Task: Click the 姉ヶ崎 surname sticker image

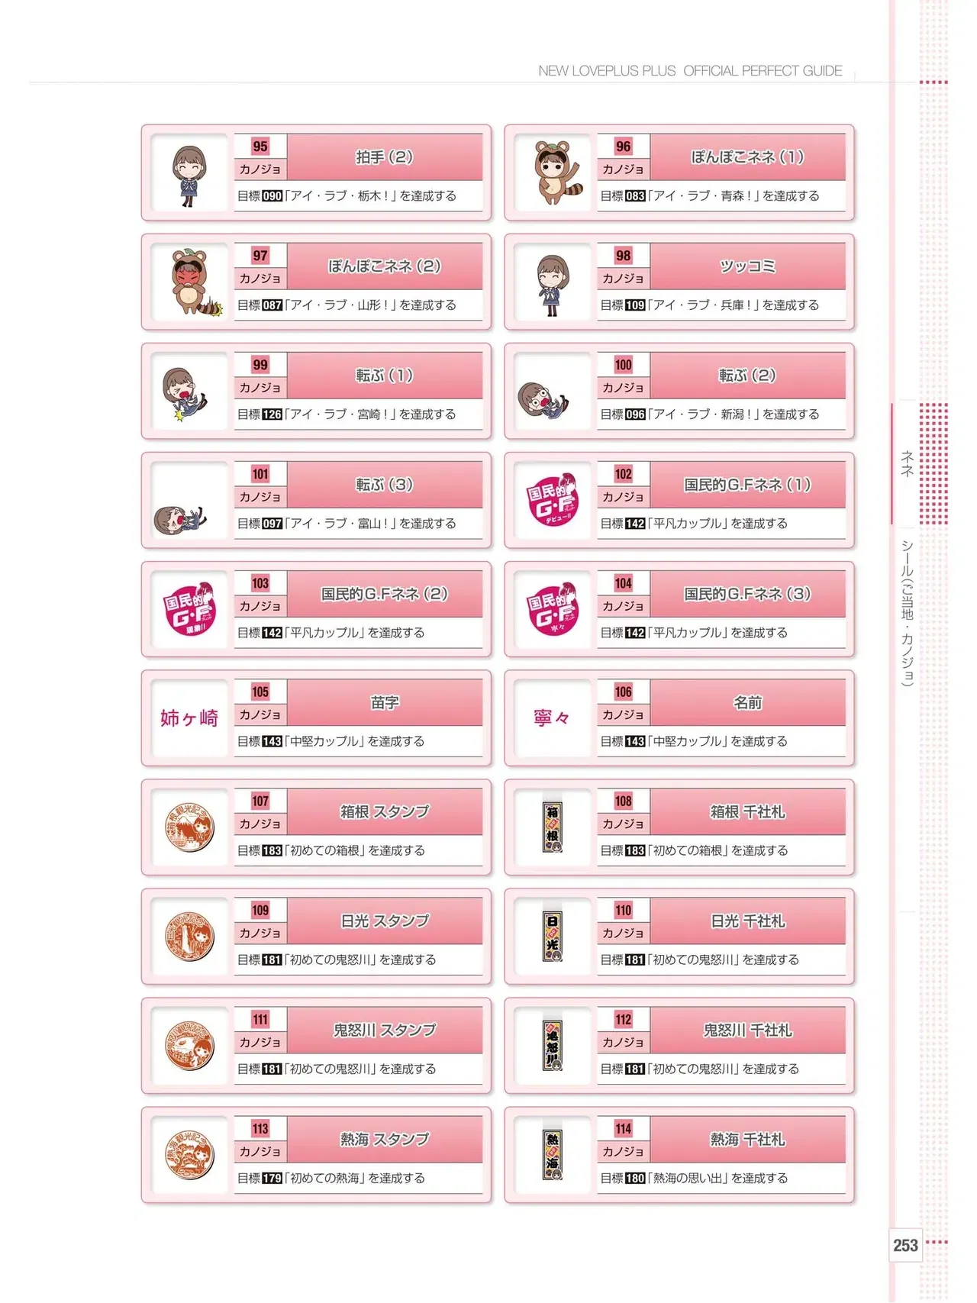Action: pos(189,718)
